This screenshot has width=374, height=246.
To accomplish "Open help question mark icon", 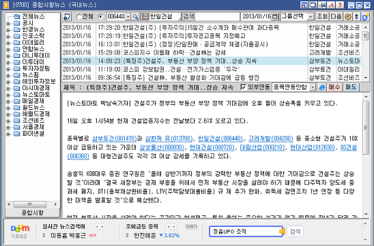I will pyautogui.click(x=340, y=5).
